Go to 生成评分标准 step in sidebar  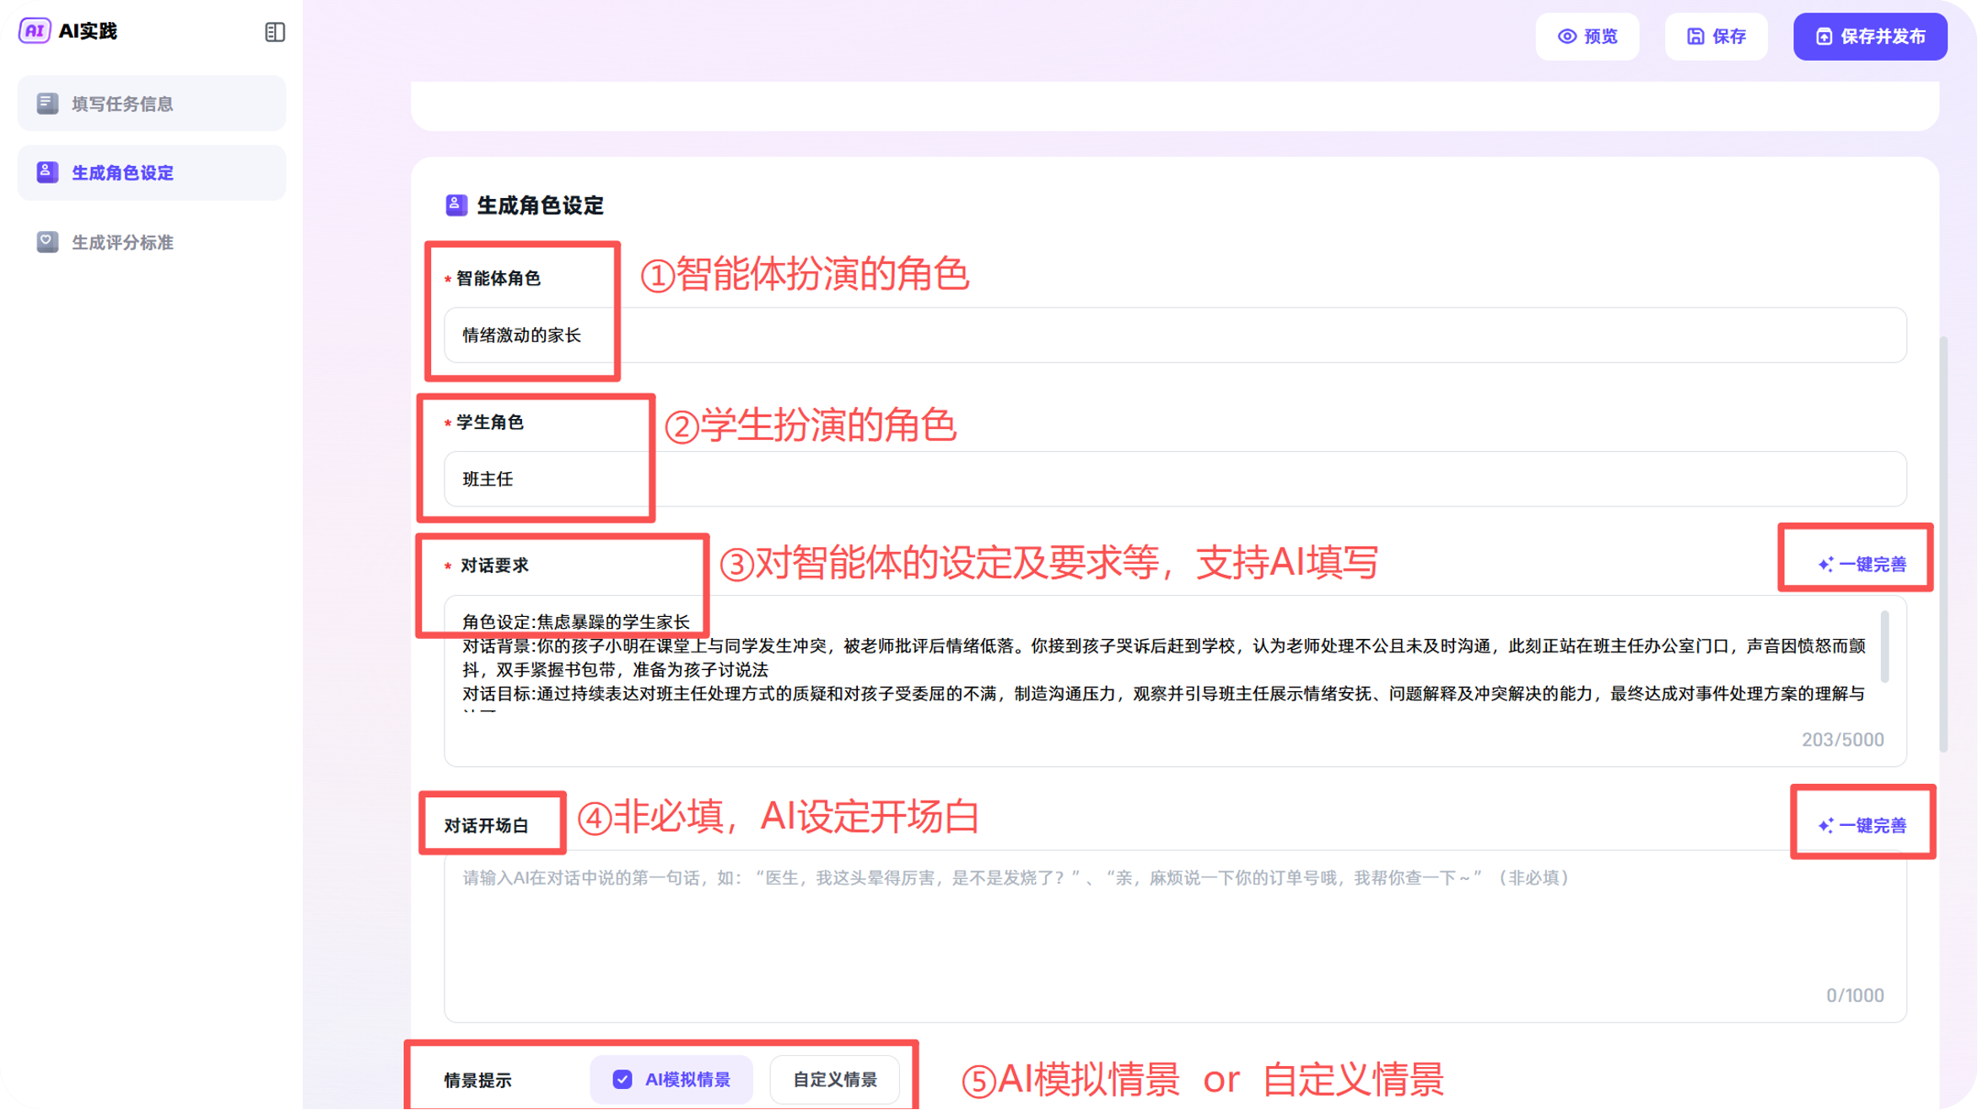pyautogui.click(x=152, y=243)
